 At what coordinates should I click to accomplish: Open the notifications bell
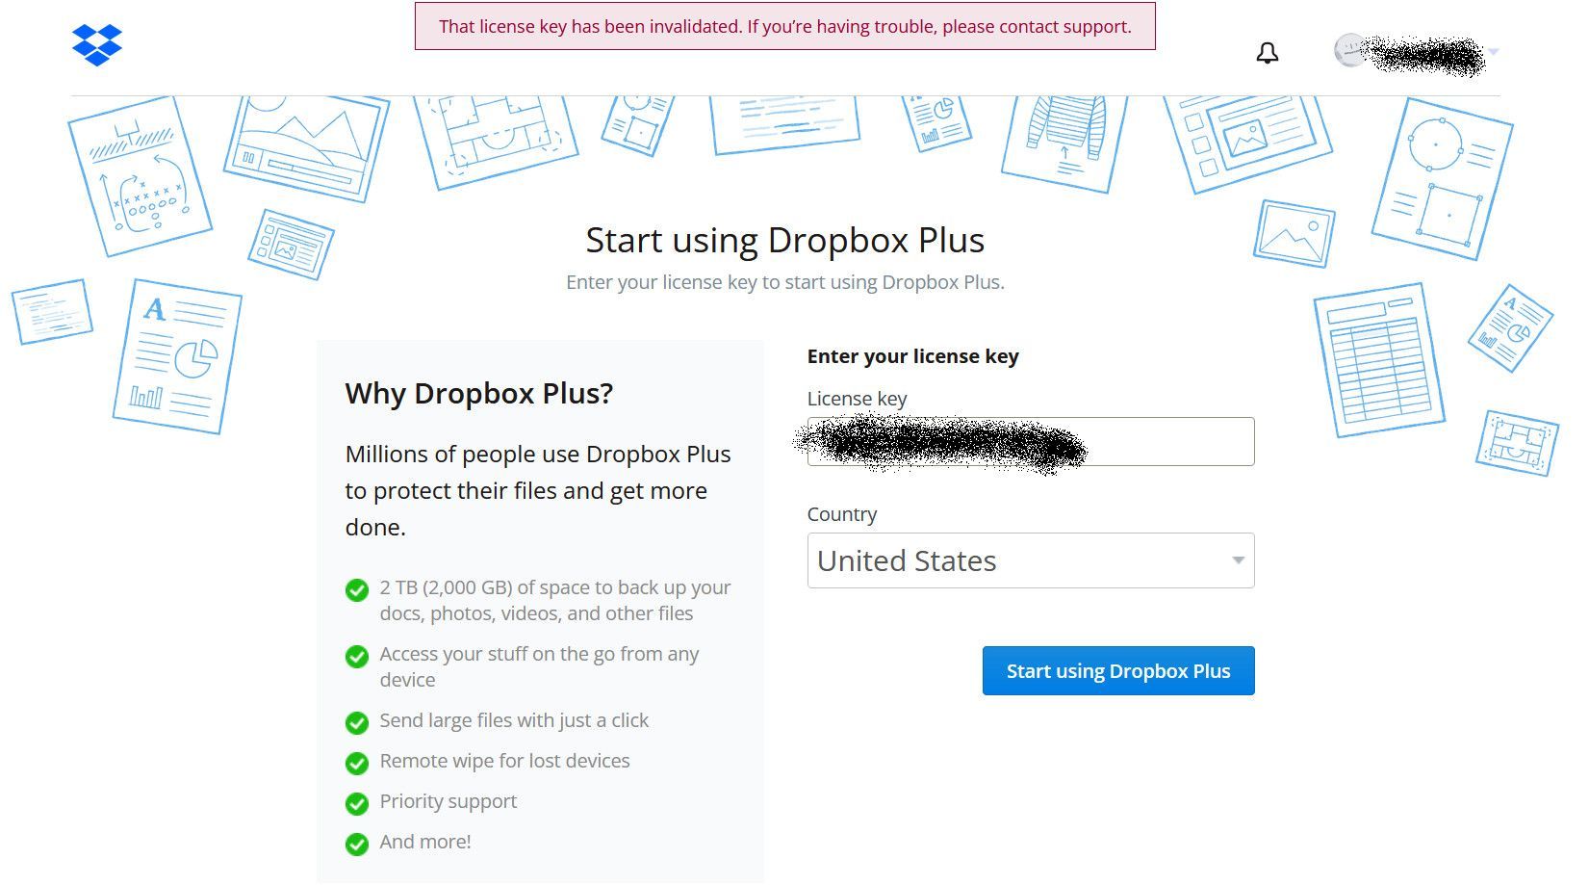(x=1268, y=53)
